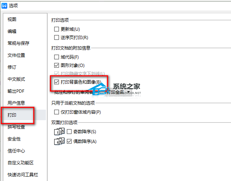
Task: Go to 常规与保存 settings
Action: (x=18, y=43)
